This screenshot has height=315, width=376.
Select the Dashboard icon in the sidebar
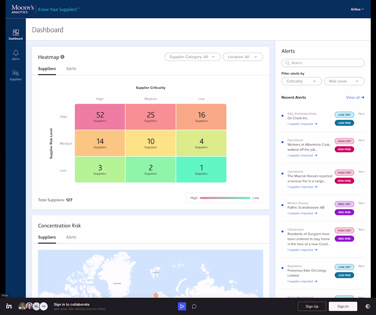click(x=15, y=34)
